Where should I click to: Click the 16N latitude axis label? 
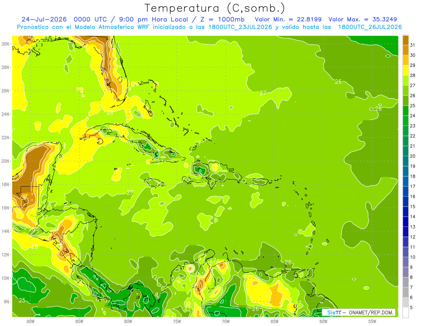click(6, 208)
